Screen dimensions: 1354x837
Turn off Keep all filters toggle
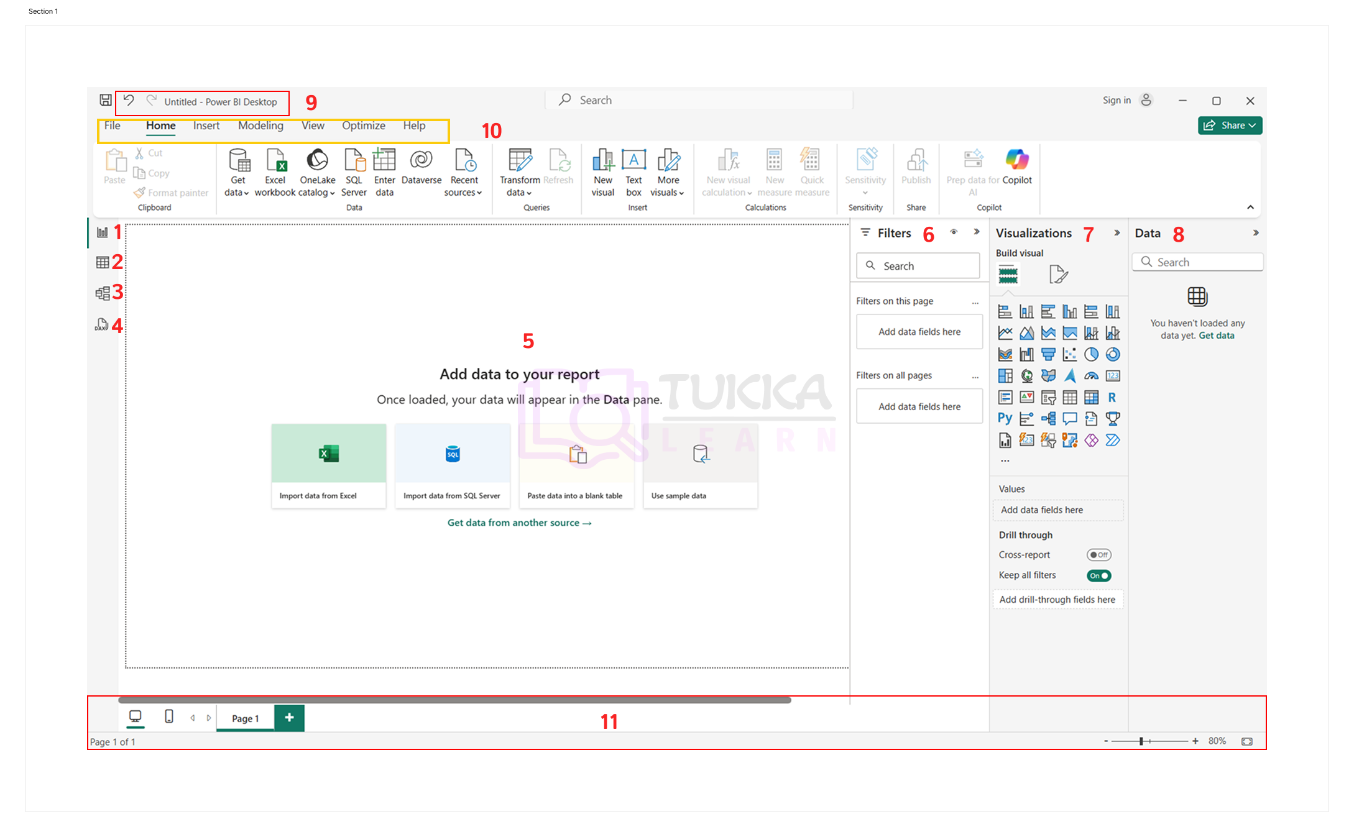(x=1098, y=575)
